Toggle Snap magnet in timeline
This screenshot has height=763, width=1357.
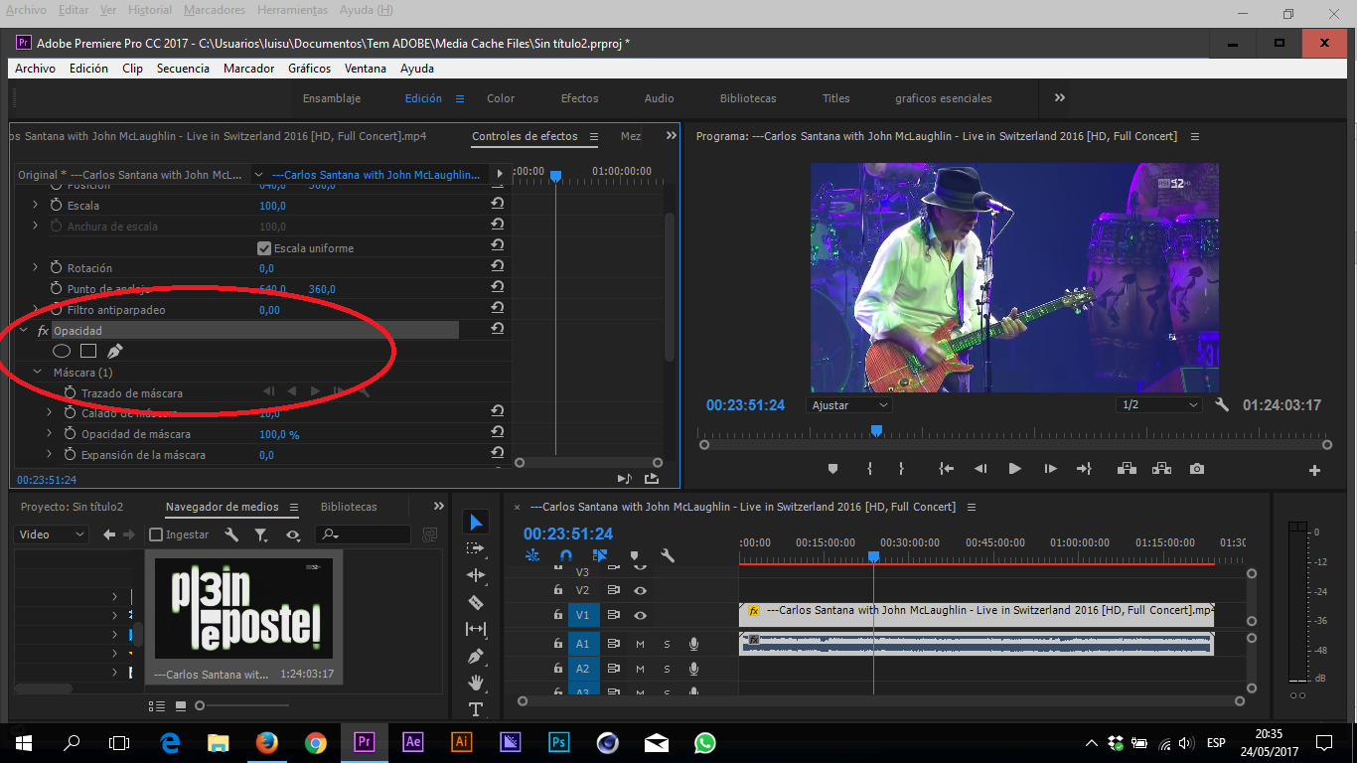point(565,556)
